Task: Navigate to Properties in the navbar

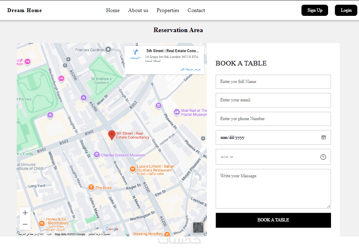Action: point(168,10)
